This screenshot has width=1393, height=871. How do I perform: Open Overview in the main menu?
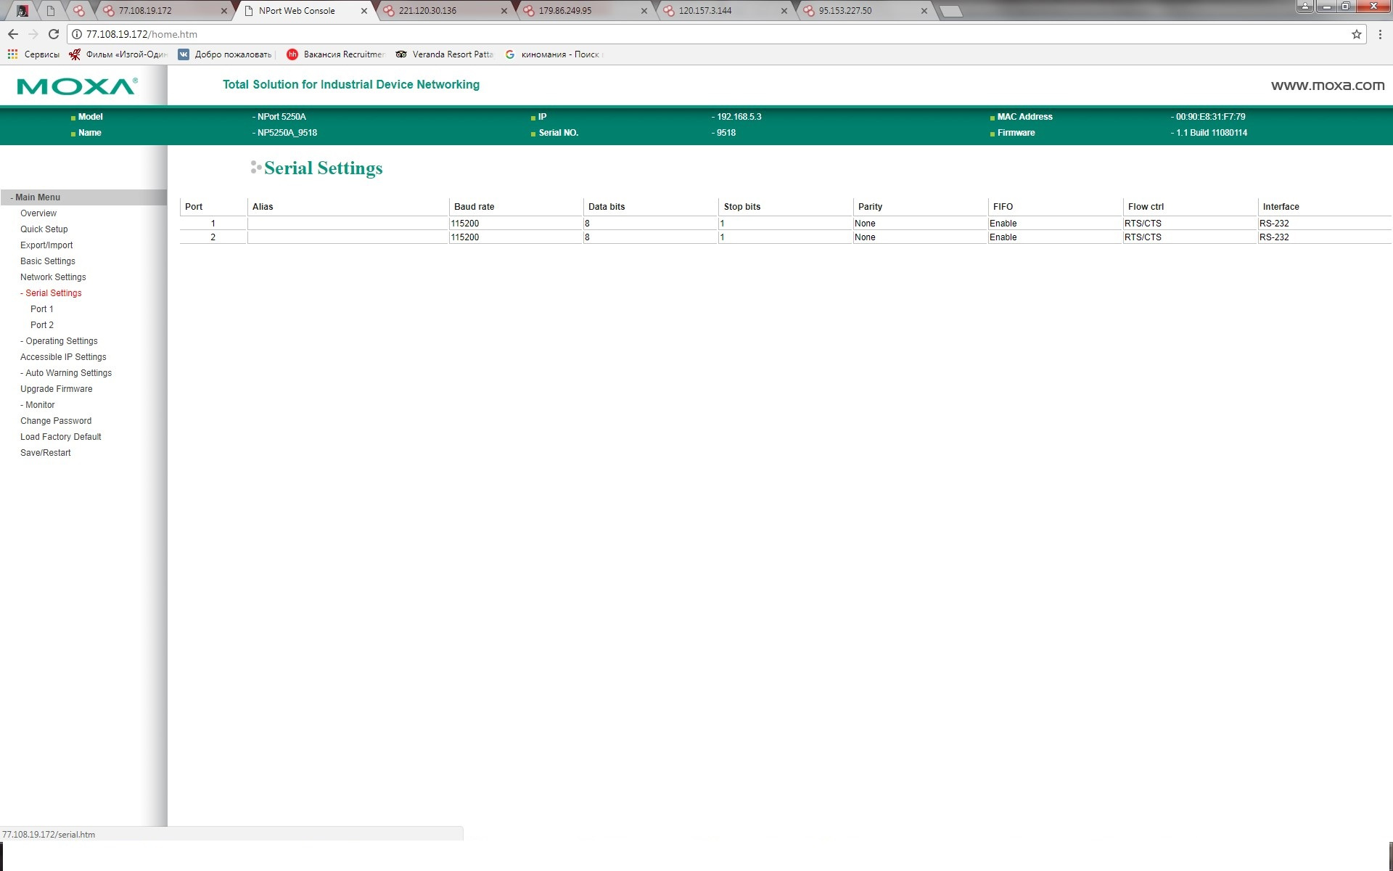point(38,213)
